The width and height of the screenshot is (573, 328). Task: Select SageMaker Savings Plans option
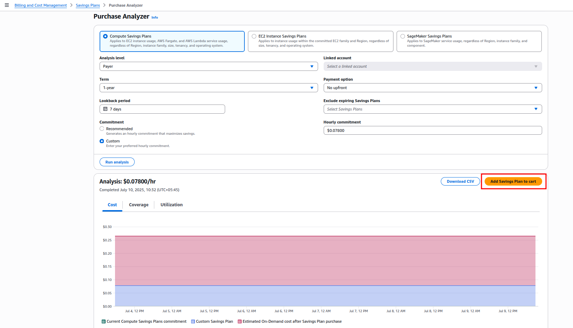pyautogui.click(x=403, y=36)
